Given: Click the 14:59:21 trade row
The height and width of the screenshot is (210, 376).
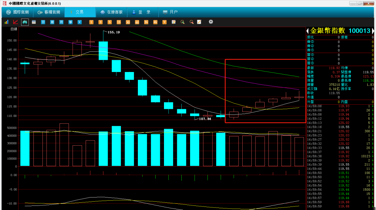Looking at the screenshot, I should tap(340, 131).
